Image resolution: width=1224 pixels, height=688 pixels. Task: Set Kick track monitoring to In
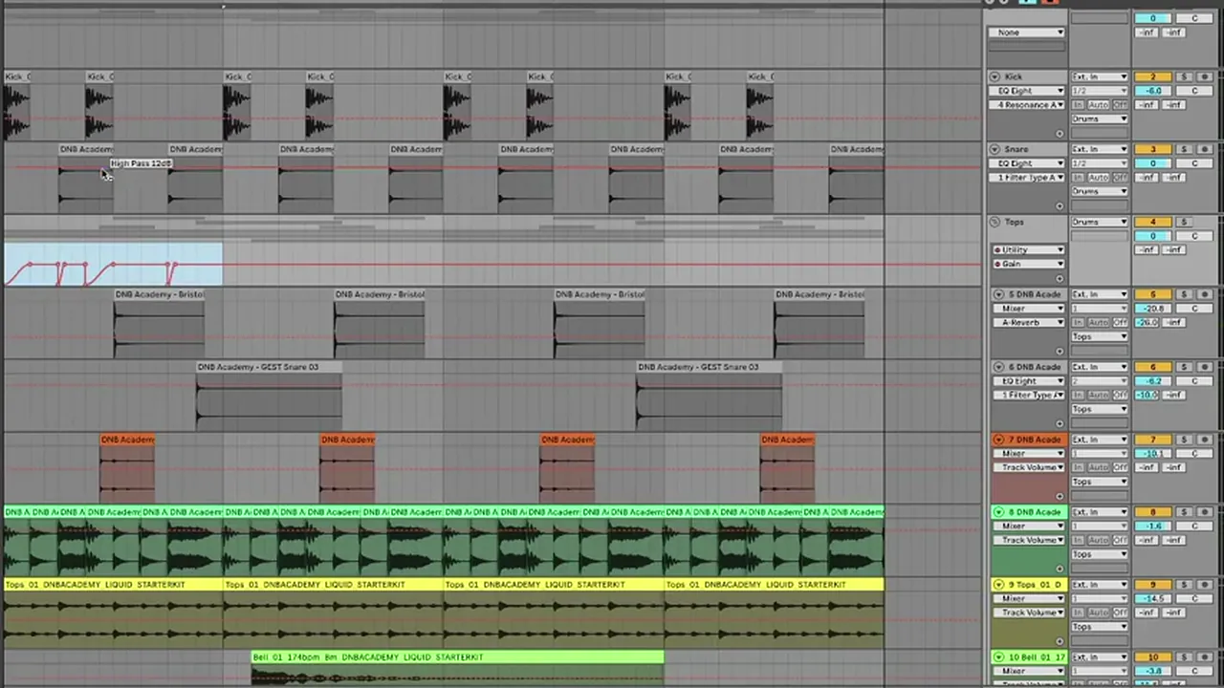1078,105
